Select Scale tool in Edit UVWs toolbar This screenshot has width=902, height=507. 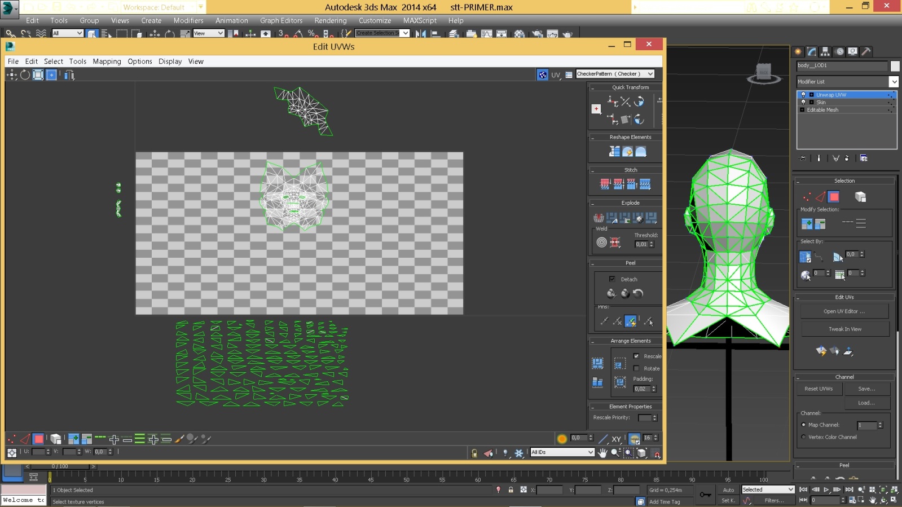(x=38, y=74)
